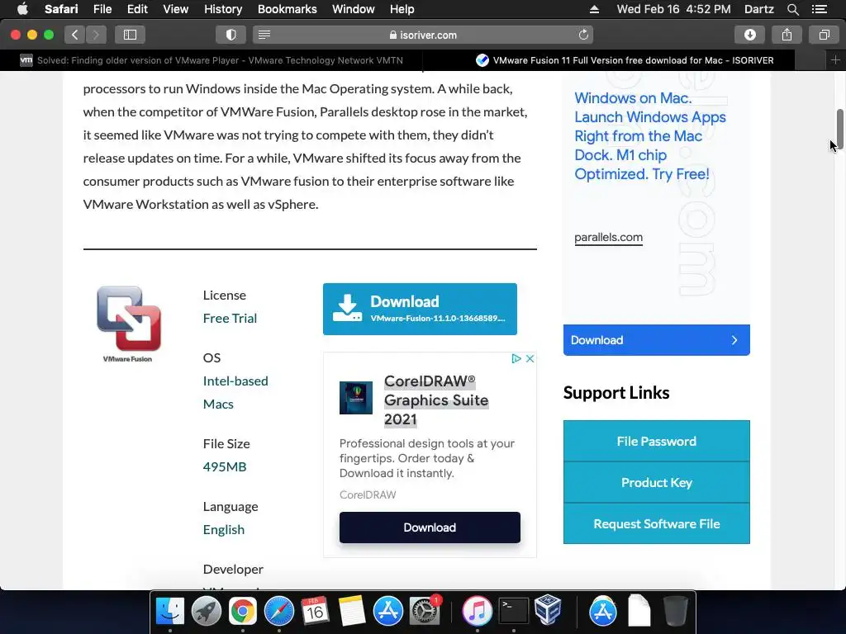Screen dimensions: 846x634
Task: Click the isoriver.com address field
Action: point(423,35)
